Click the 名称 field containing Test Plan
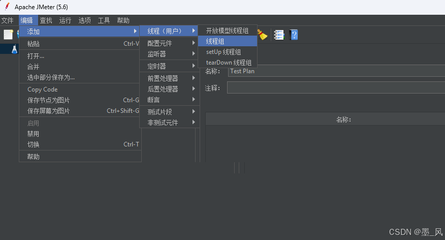This screenshot has width=445, height=240. coord(336,71)
